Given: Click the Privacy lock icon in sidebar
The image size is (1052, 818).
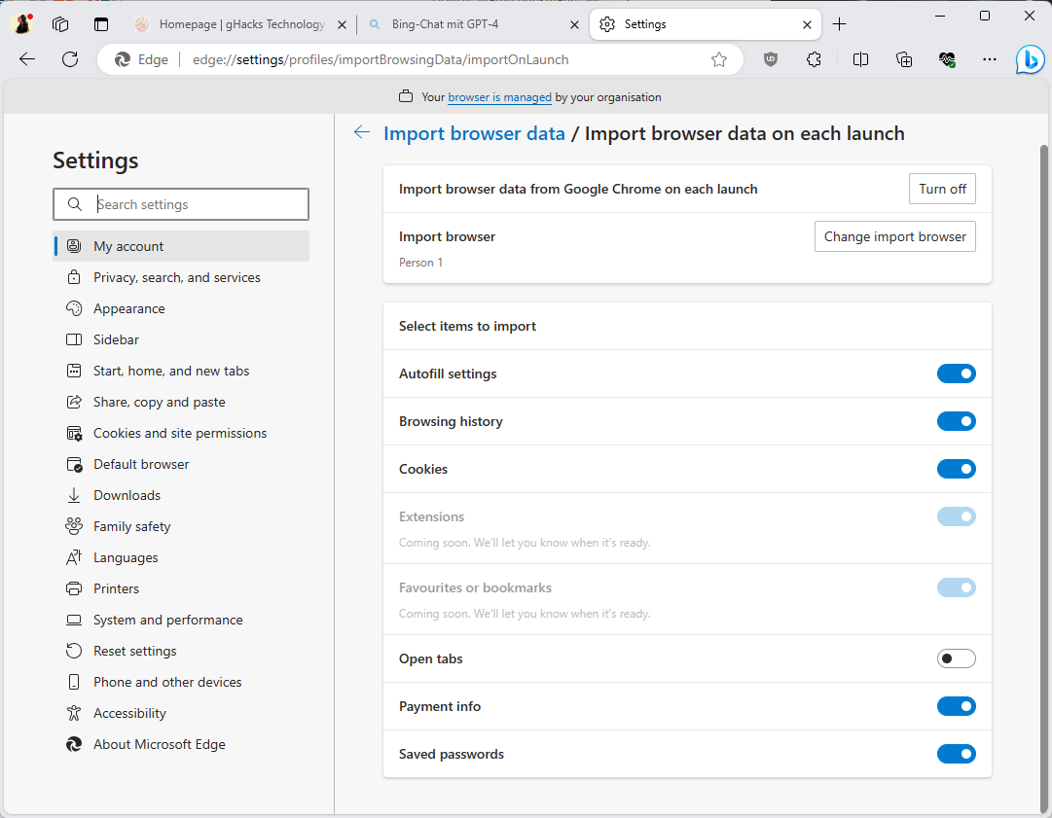Looking at the screenshot, I should (x=74, y=277).
